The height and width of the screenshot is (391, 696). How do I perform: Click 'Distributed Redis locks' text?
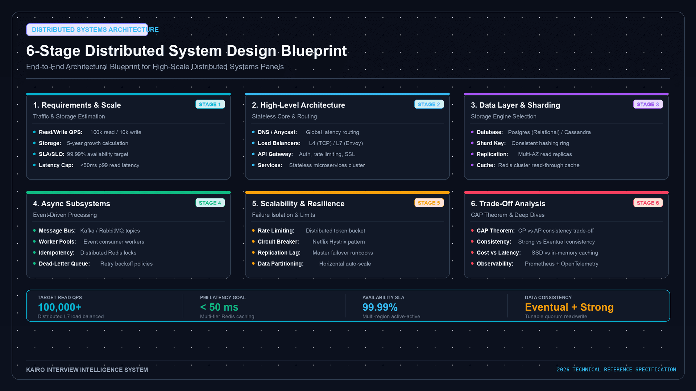(x=108, y=253)
